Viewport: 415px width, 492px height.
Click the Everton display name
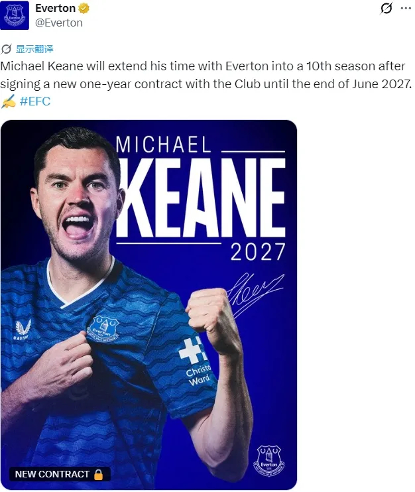[x=55, y=9]
